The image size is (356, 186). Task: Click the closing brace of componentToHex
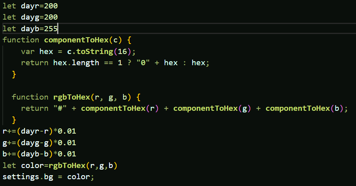coord(14,74)
